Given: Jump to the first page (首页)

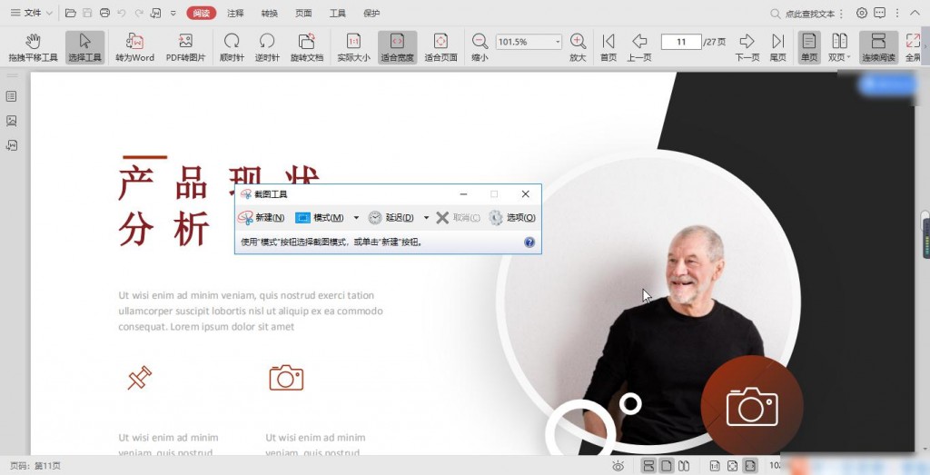Looking at the screenshot, I should (608, 47).
